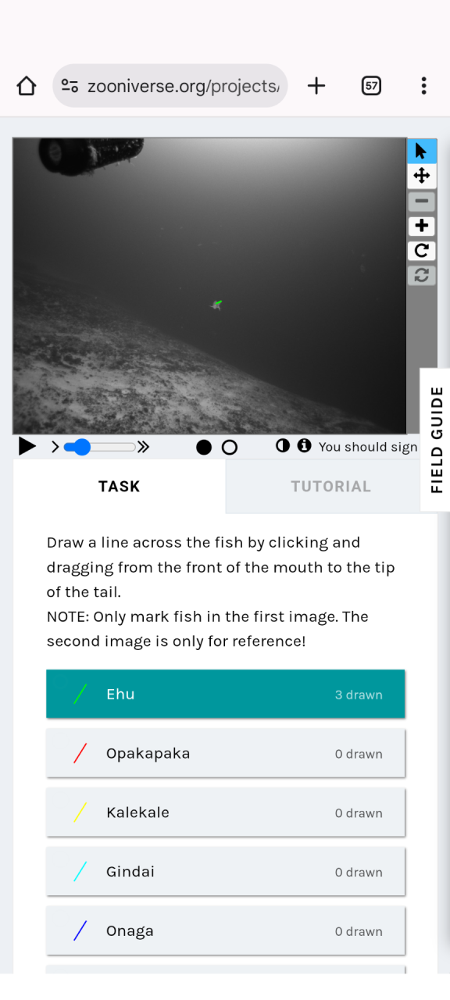Switch to the Tutorial tab

pyautogui.click(x=331, y=486)
